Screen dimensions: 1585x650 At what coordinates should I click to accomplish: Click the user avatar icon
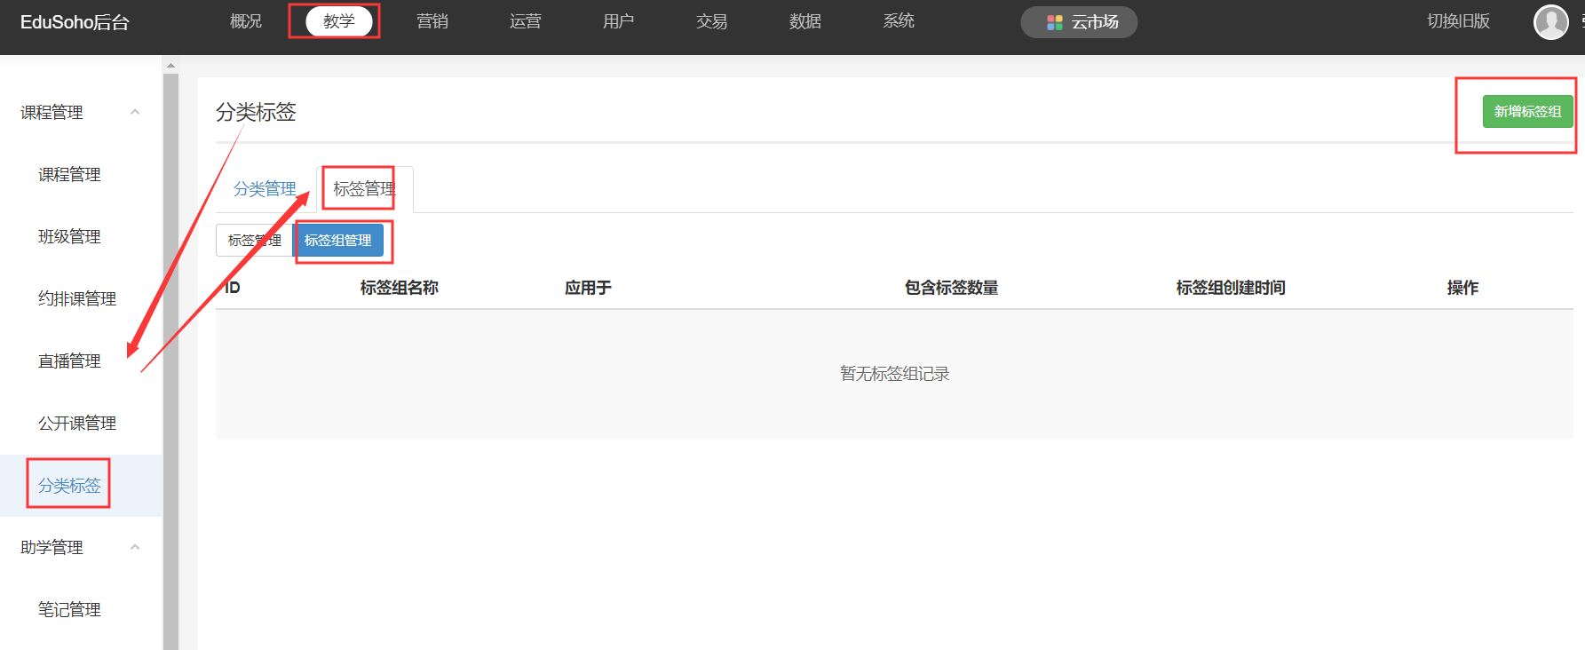point(1550,22)
